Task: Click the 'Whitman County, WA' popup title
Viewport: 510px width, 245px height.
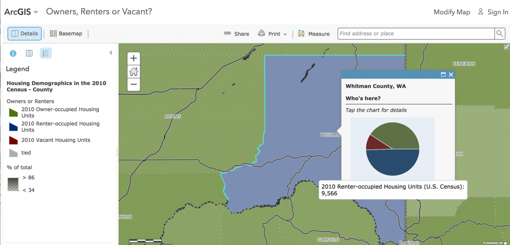Action: [x=375, y=86]
